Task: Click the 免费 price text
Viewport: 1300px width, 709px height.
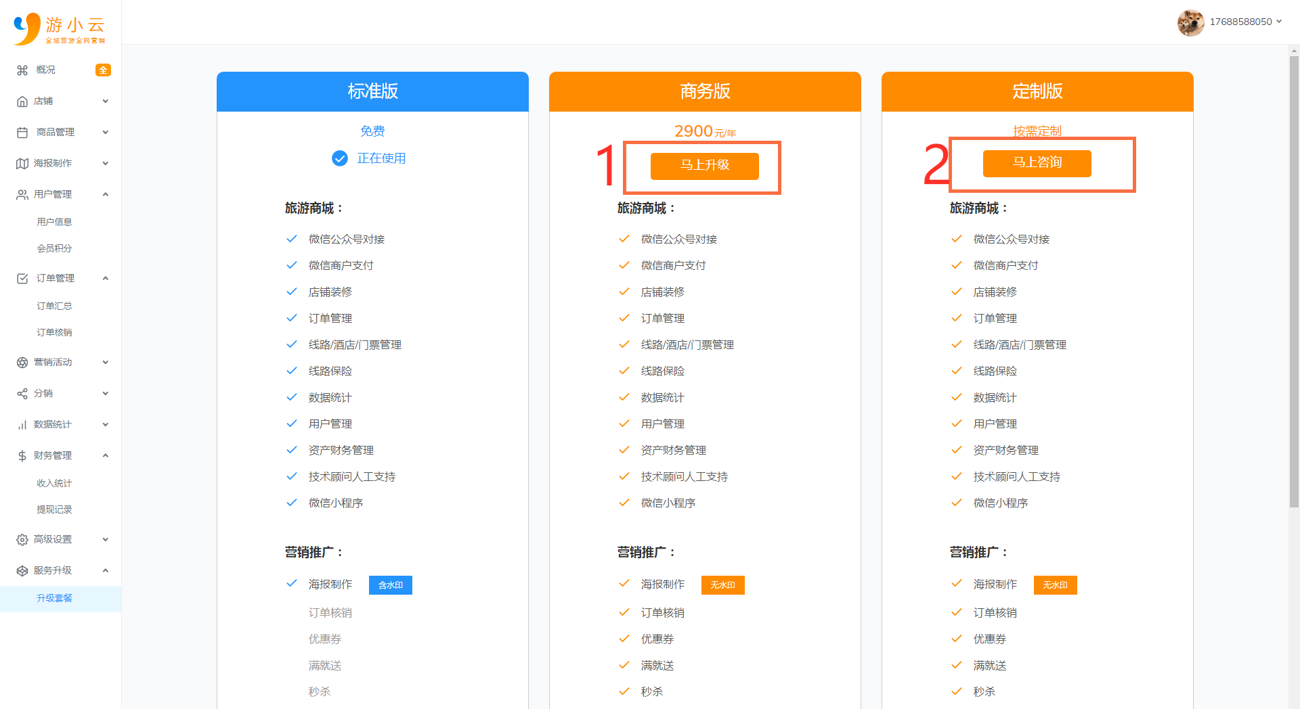Action: pos(372,131)
